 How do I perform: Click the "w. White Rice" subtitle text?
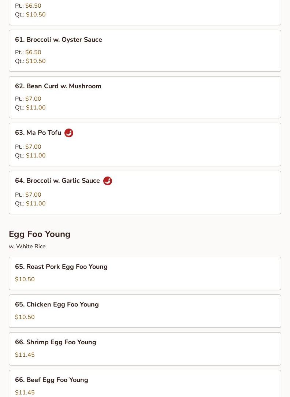[x=27, y=246]
